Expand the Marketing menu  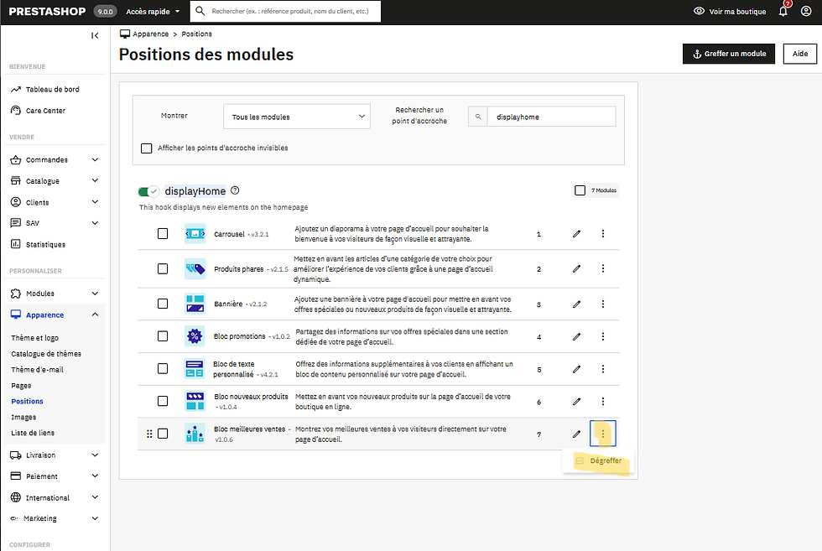click(x=95, y=518)
